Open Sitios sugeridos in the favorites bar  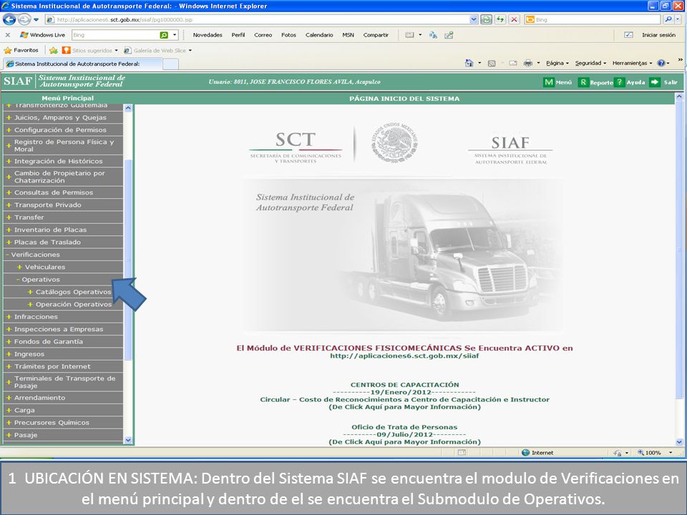(90, 50)
